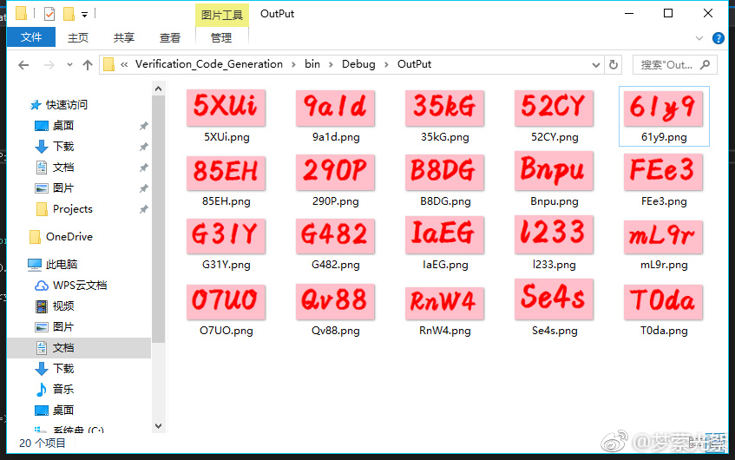Switch to the 查看 ribbon tab
The height and width of the screenshot is (460, 735).
[170, 38]
